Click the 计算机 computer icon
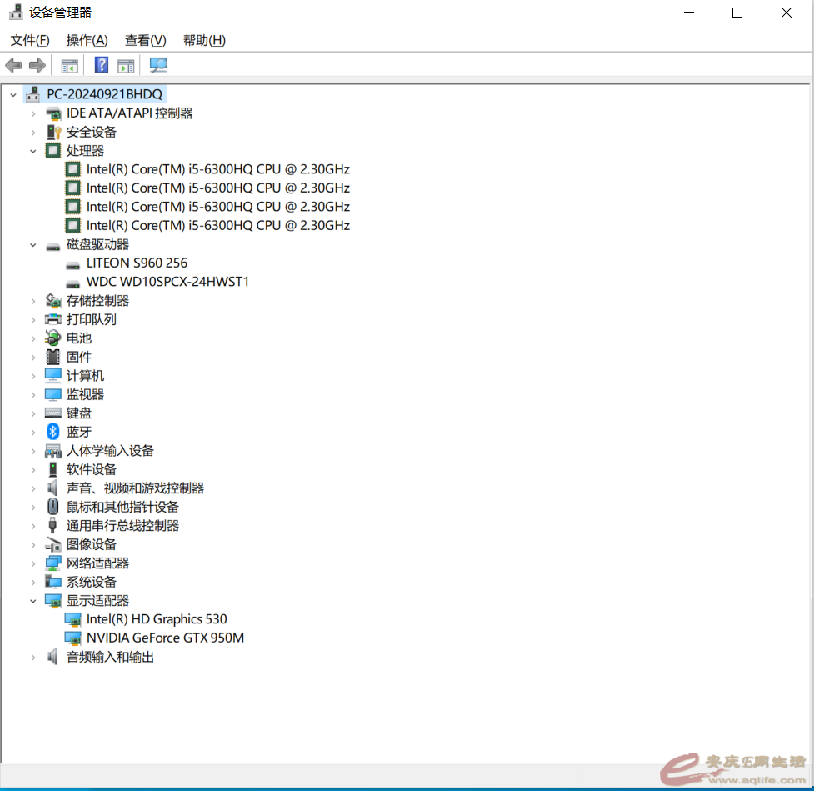Screen dimensions: 814x791 (53, 376)
